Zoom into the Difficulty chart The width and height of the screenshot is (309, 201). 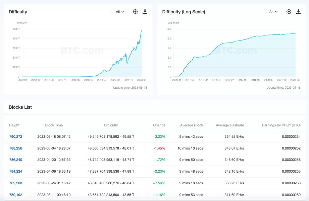136,12
